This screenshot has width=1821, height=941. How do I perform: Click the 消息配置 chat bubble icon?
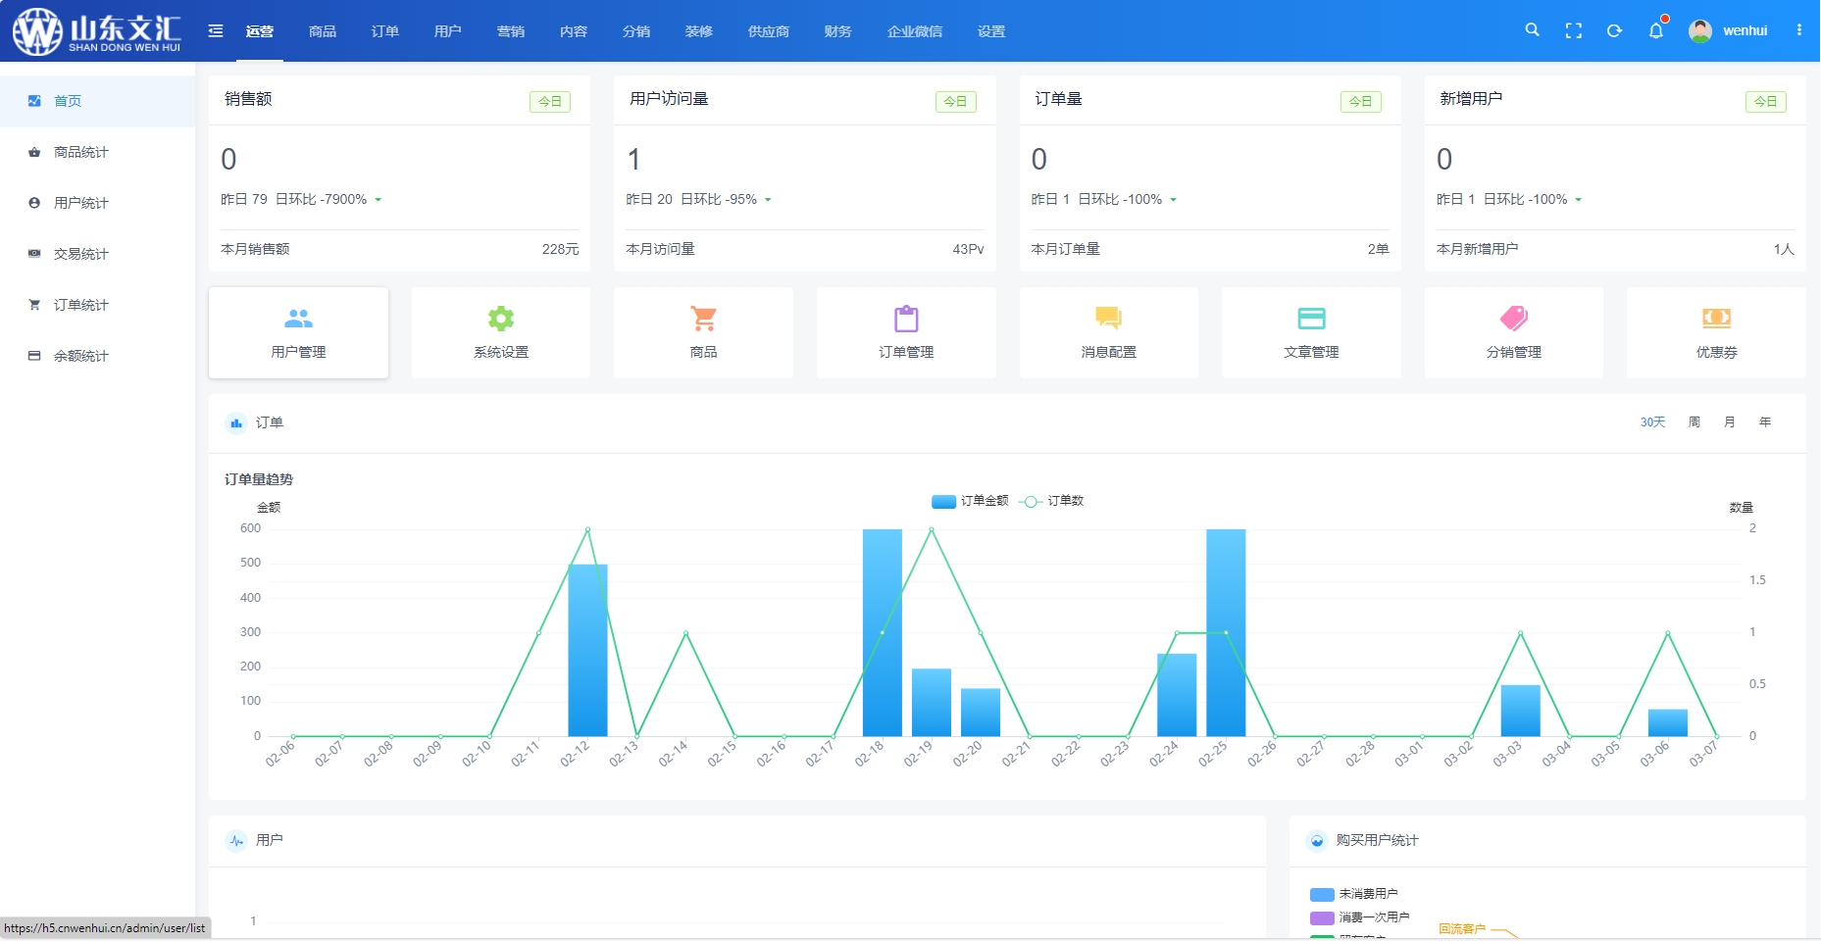(x=1108, y=319)
